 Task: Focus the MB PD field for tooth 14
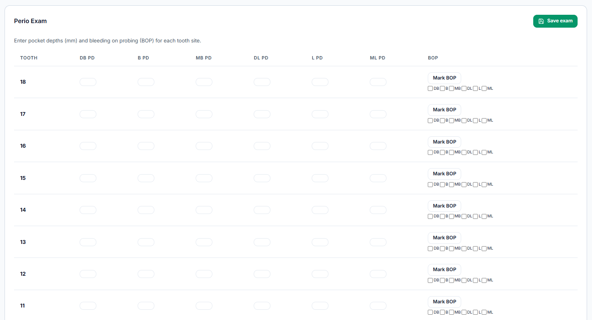click(204, 210)
